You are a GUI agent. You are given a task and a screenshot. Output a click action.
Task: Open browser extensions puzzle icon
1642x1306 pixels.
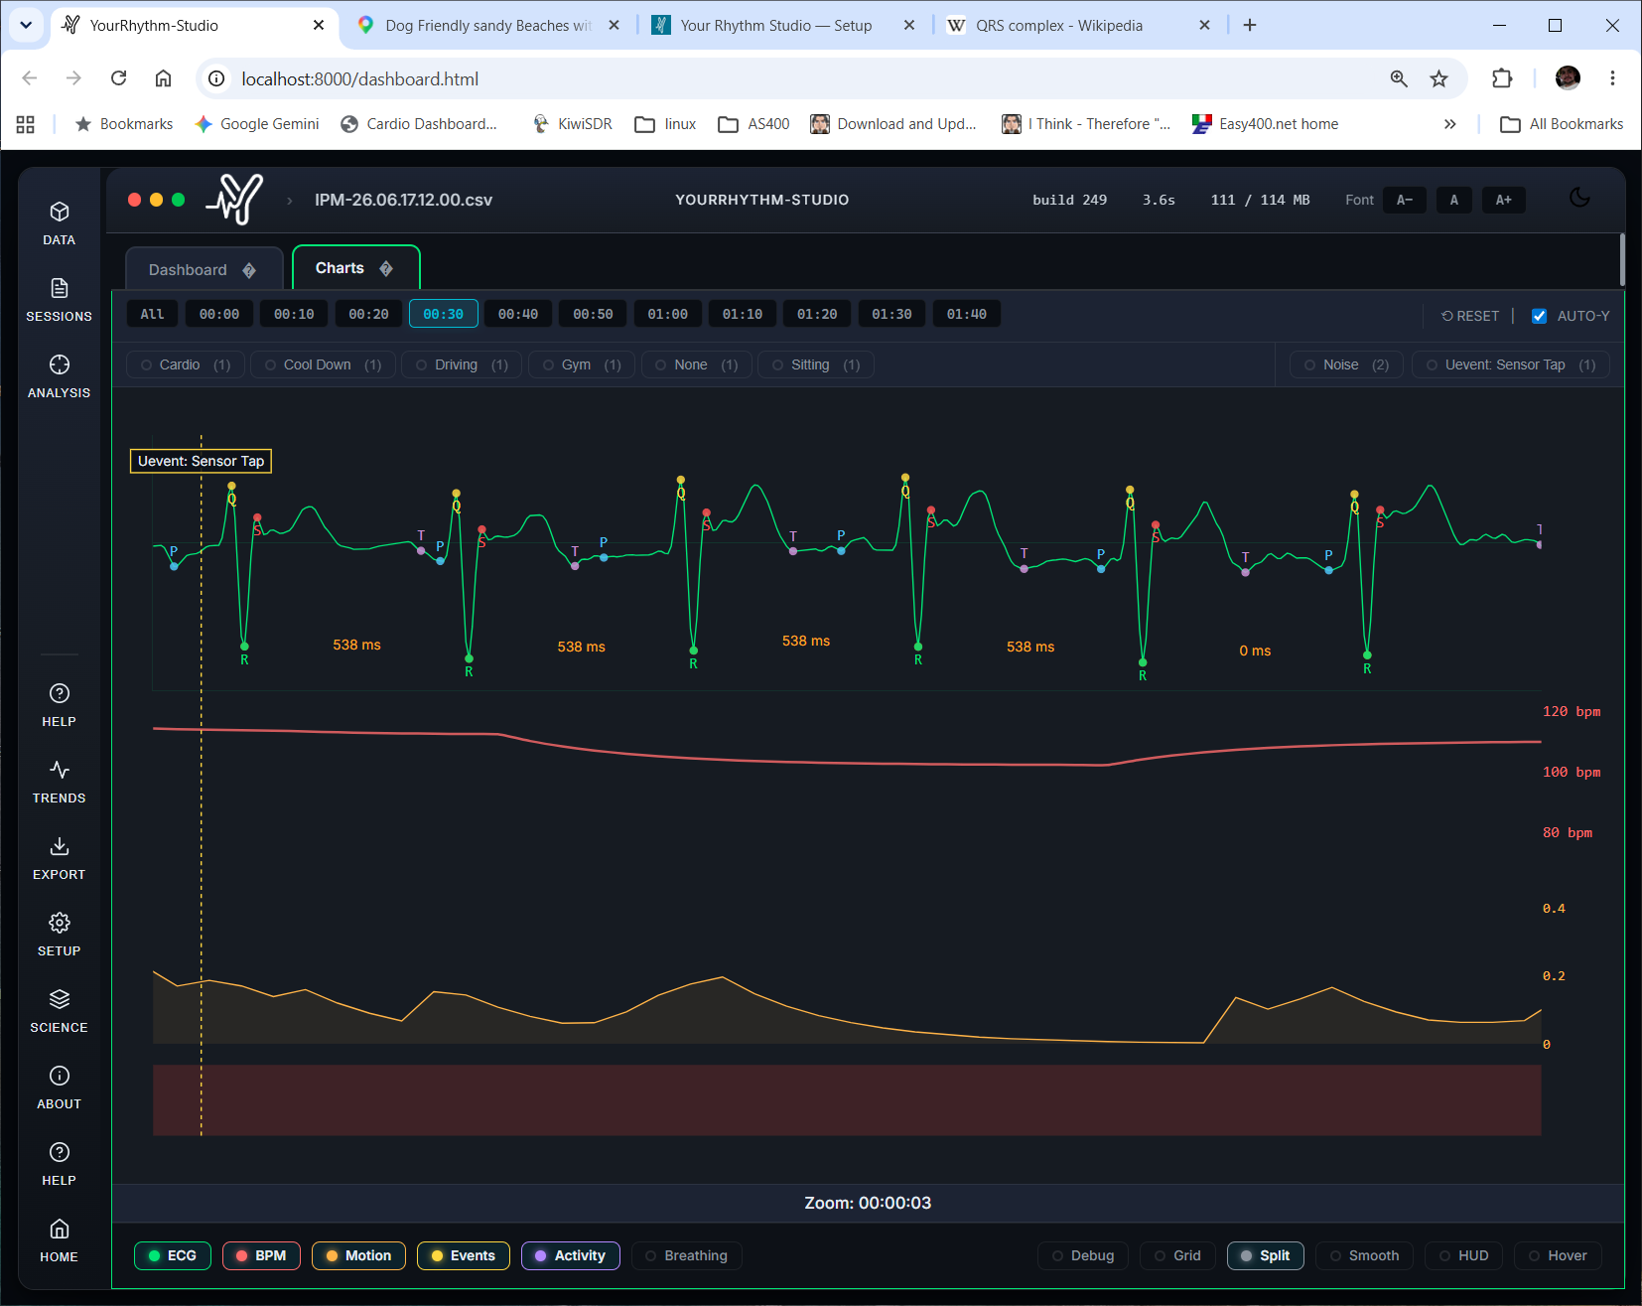[1502, 78]
